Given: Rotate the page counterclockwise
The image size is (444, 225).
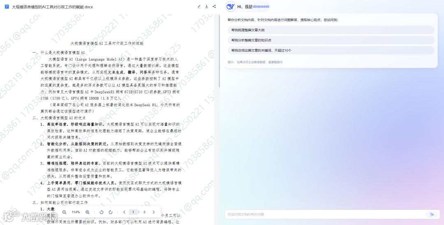Looking at the screenshot, I should click(x=102, y=212).
